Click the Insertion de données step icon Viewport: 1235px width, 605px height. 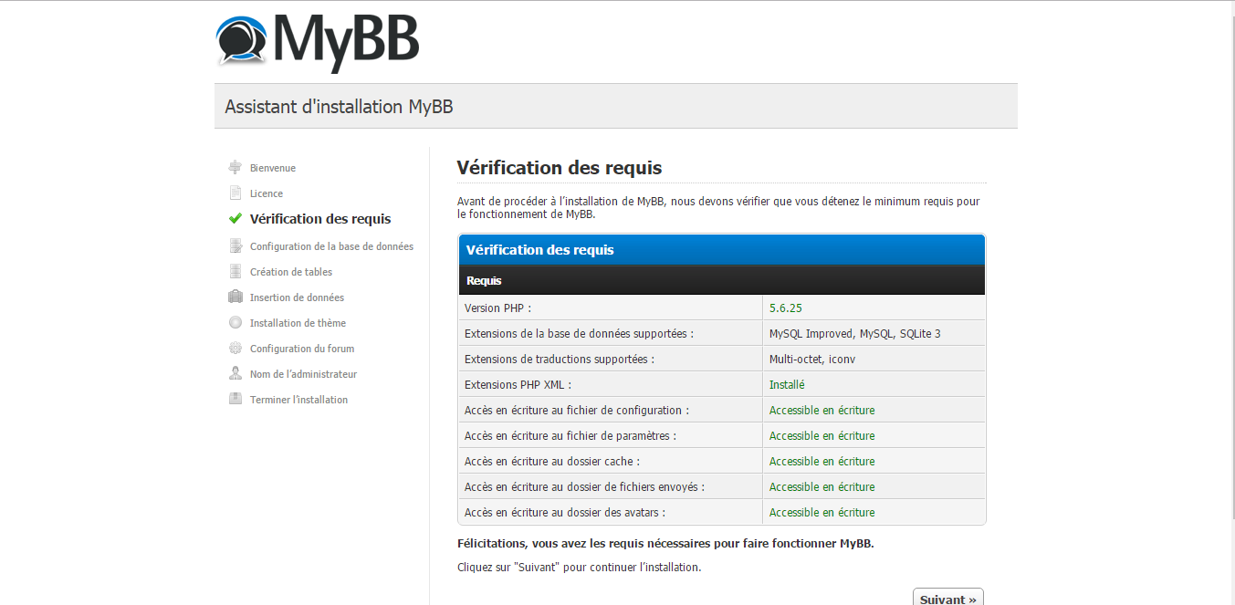pos(235,297)
